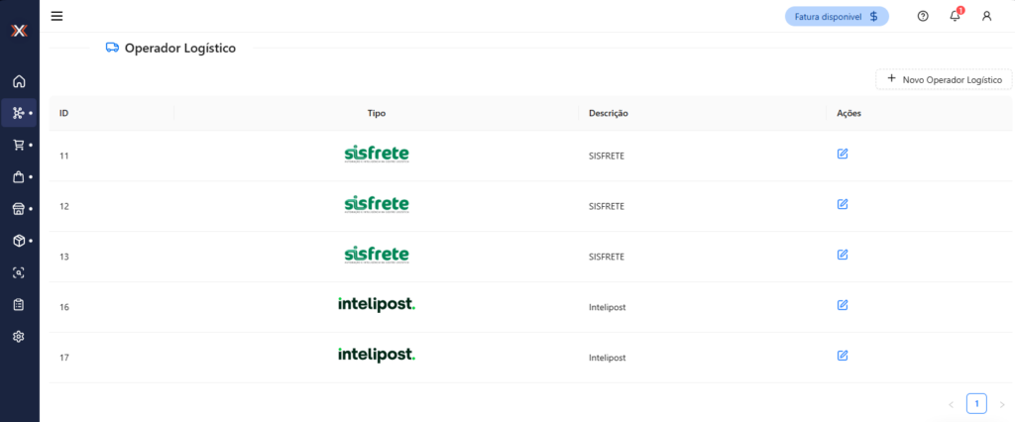Open the box package sidebar section

pos(19,241)
